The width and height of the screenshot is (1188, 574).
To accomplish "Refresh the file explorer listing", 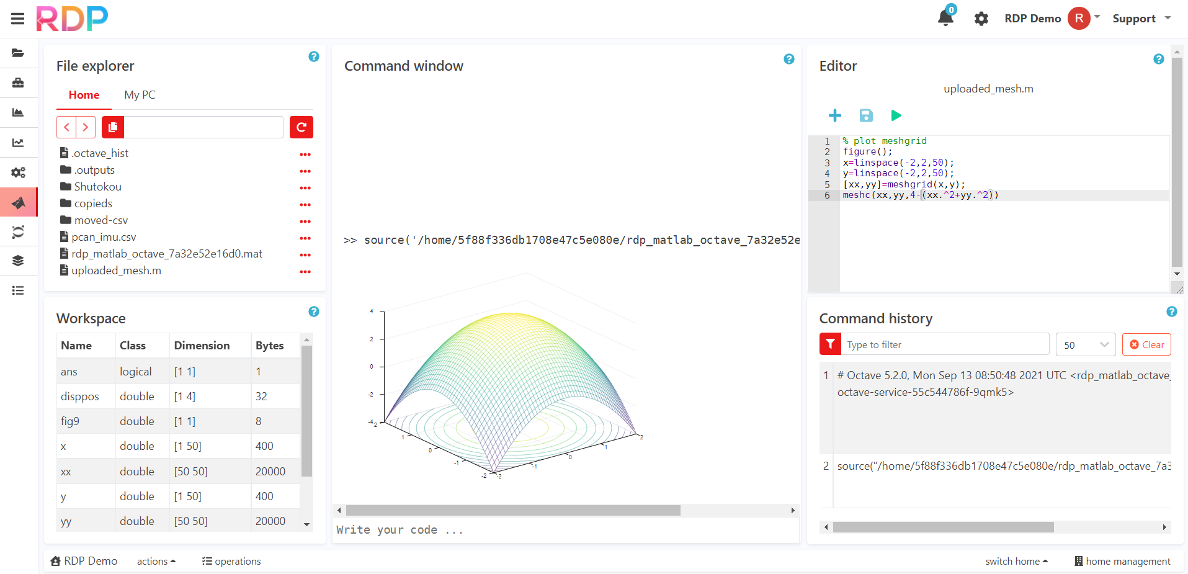I will click(301, 127).
